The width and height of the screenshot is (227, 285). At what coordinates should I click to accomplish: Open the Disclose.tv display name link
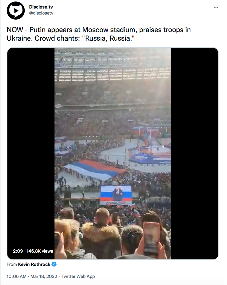tap(41, 7)
